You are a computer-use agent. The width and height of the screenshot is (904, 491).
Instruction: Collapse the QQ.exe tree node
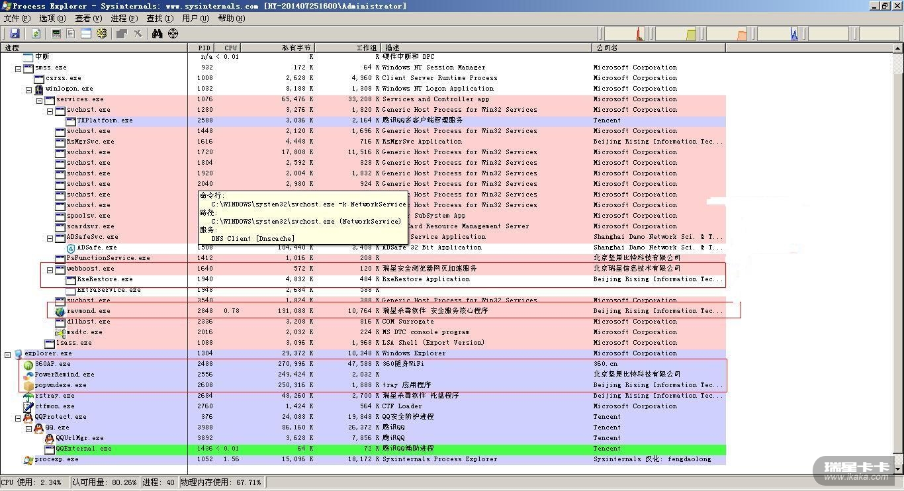[x=28, y=428]
